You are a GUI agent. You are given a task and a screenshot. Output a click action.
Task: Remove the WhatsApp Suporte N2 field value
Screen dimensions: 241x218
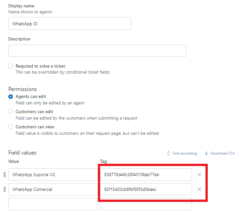[x=199, y=174]
